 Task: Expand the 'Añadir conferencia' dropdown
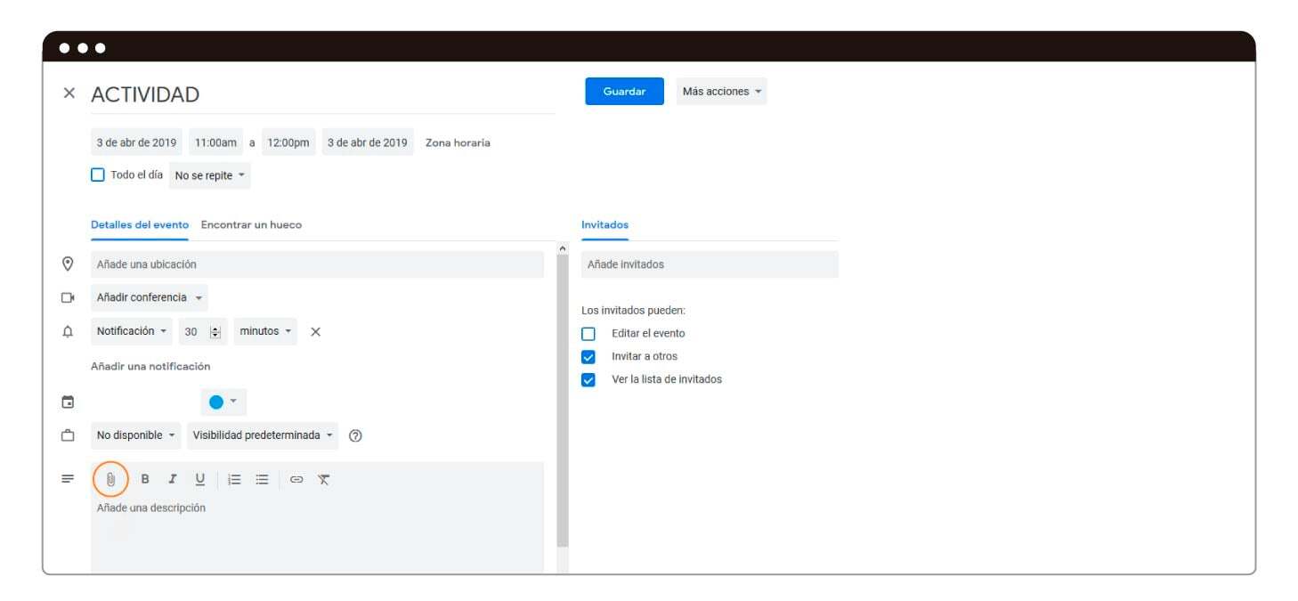[149, 297]
